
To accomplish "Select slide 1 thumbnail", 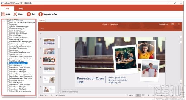I will pyautogui.click(x=49, y=41).
